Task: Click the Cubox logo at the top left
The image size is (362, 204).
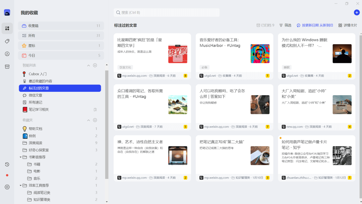Action: pos(7,12)
